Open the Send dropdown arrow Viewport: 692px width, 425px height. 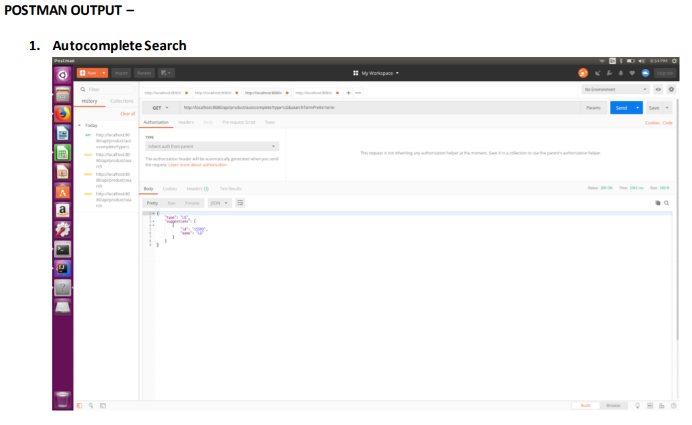(638, 108)
